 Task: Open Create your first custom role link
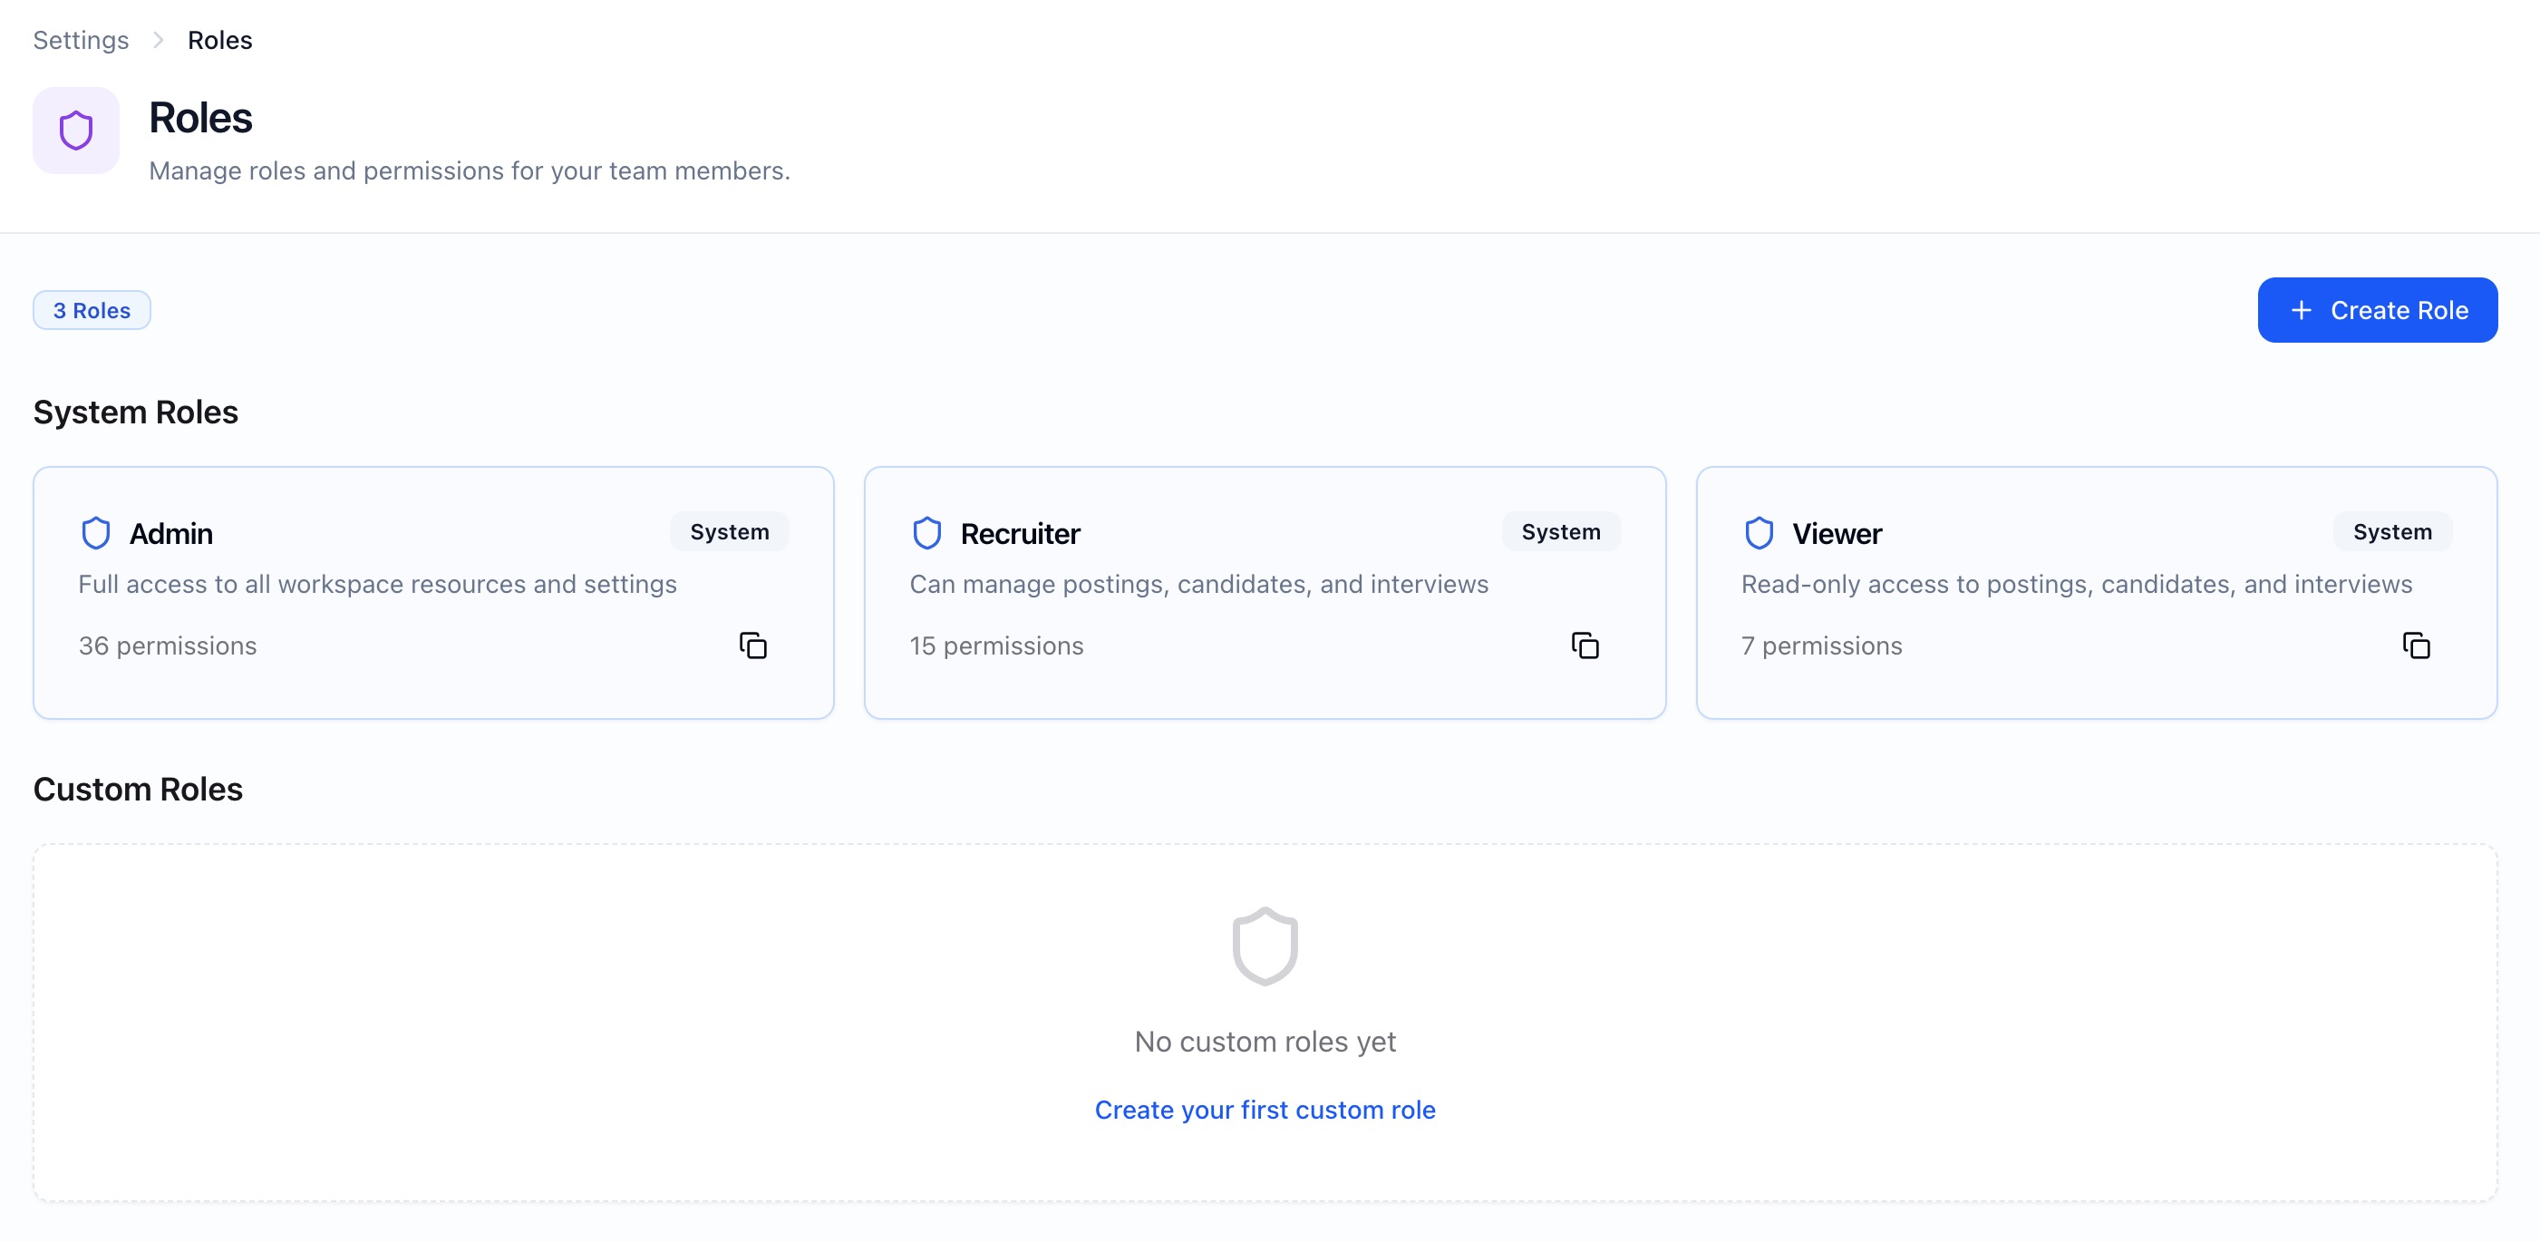1265,1110
